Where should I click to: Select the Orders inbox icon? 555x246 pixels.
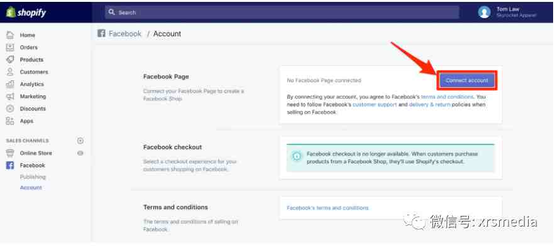[10, 47]
